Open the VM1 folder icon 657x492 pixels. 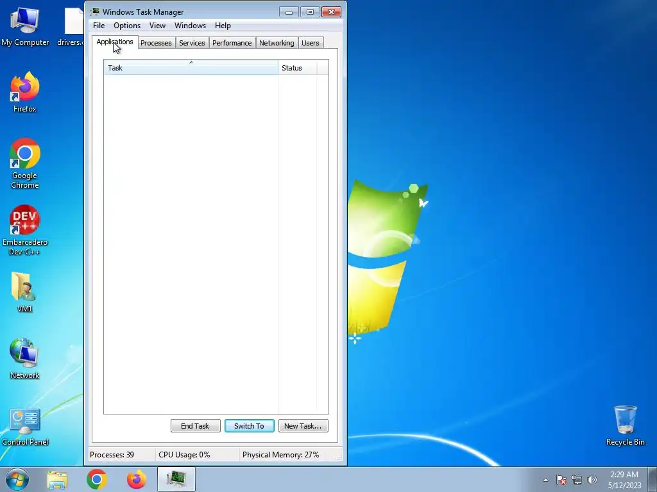point(25,292)
